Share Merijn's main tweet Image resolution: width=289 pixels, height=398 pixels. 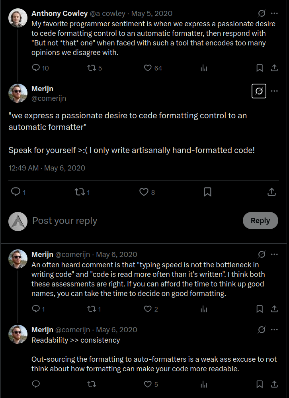coord(272,192)
